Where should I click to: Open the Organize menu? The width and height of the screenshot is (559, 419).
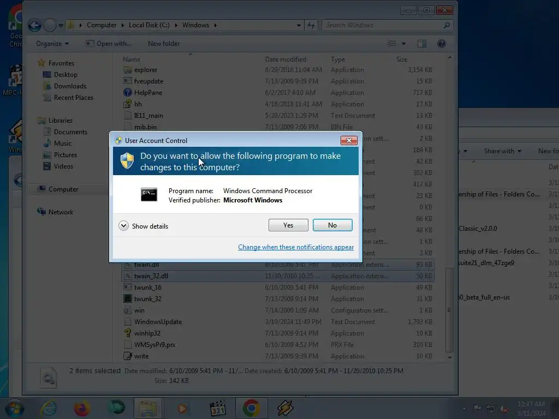point(52,44)
